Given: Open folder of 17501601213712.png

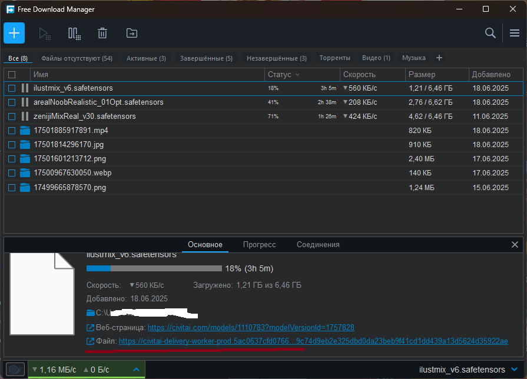Looking at the screenshot, I should pos(25,158).
